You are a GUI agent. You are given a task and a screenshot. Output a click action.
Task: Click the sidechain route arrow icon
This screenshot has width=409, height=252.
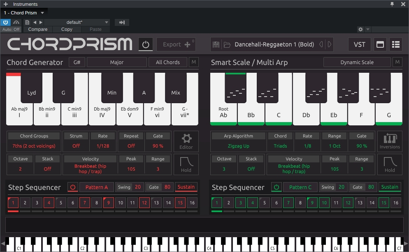click(x=122, y=23)
